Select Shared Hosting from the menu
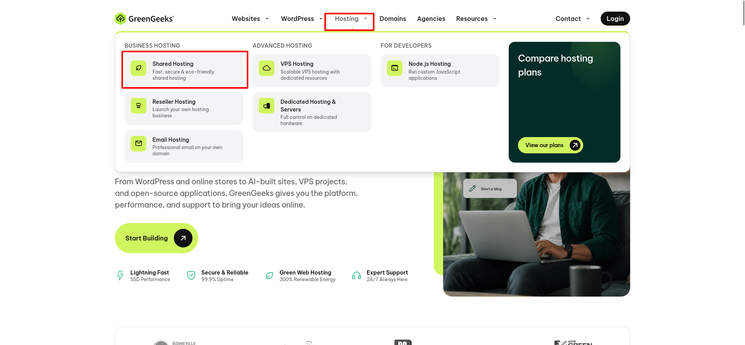Screen dimensions: 745x345 tap(184, 70)
